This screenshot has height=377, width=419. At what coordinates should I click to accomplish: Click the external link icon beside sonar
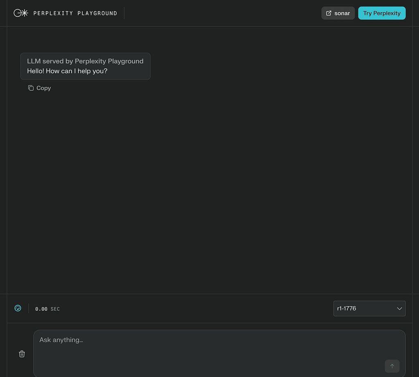point(329,13)
